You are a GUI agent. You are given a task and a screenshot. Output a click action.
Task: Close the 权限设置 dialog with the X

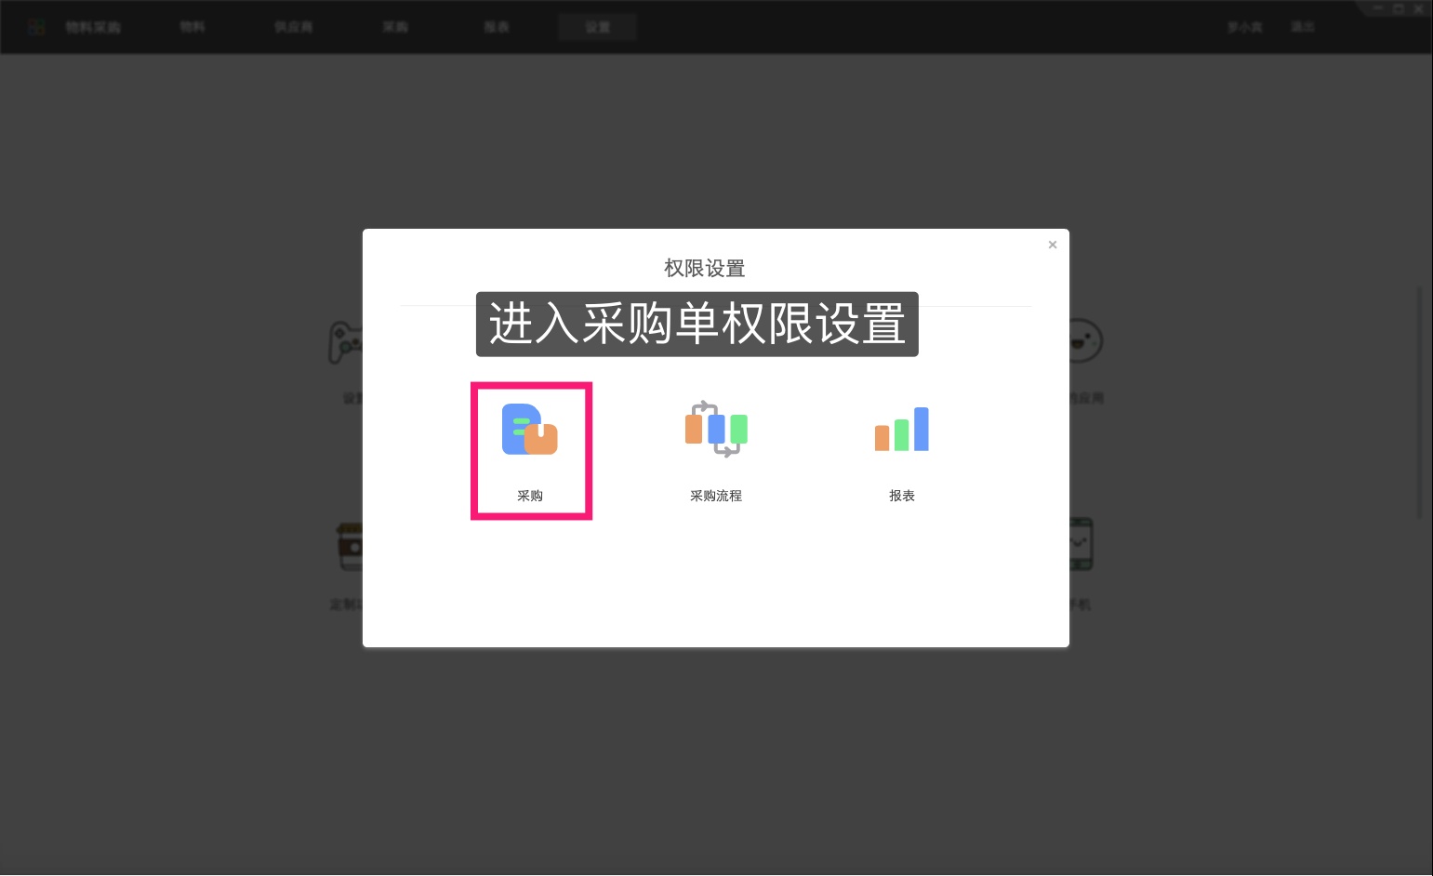tap(1052, 245)
